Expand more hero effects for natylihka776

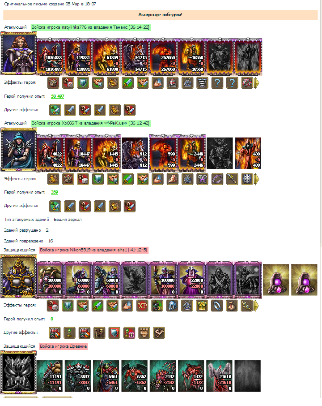click(256, 83)
